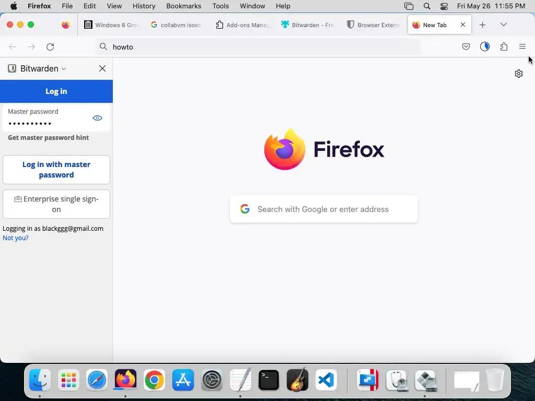The width and height of the screenshot is (535, 401).
Task: Open the Firefox application menu in menu bar
Action: (x=39, y=6)
